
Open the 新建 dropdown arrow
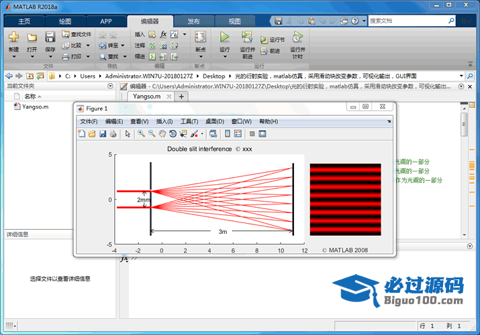click(x=13, y=57)
